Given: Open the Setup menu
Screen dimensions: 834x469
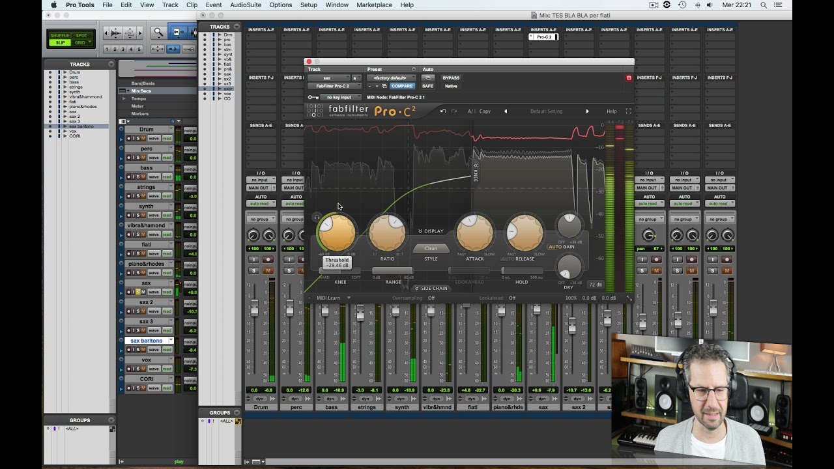Looking at the screenshot, I should pyautogui.click(x=308, y=5).
